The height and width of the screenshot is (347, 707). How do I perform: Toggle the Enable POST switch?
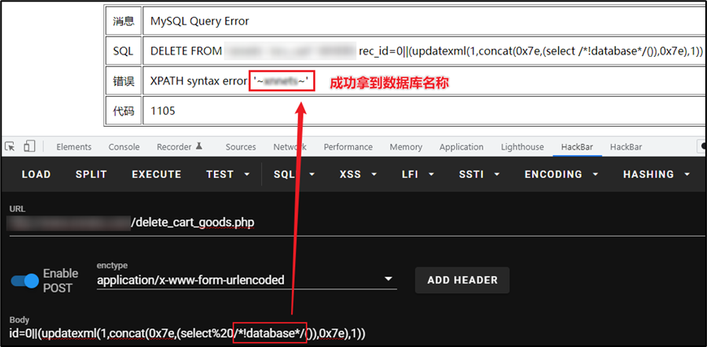(x=24, y=280)
